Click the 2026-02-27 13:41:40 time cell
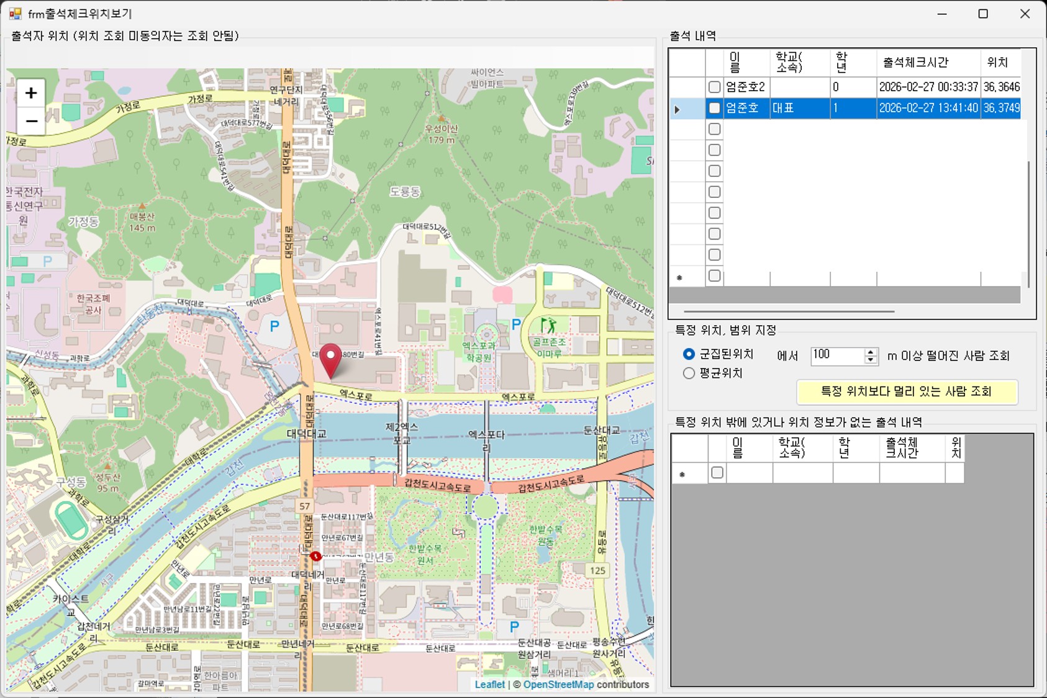 [928, 109]
